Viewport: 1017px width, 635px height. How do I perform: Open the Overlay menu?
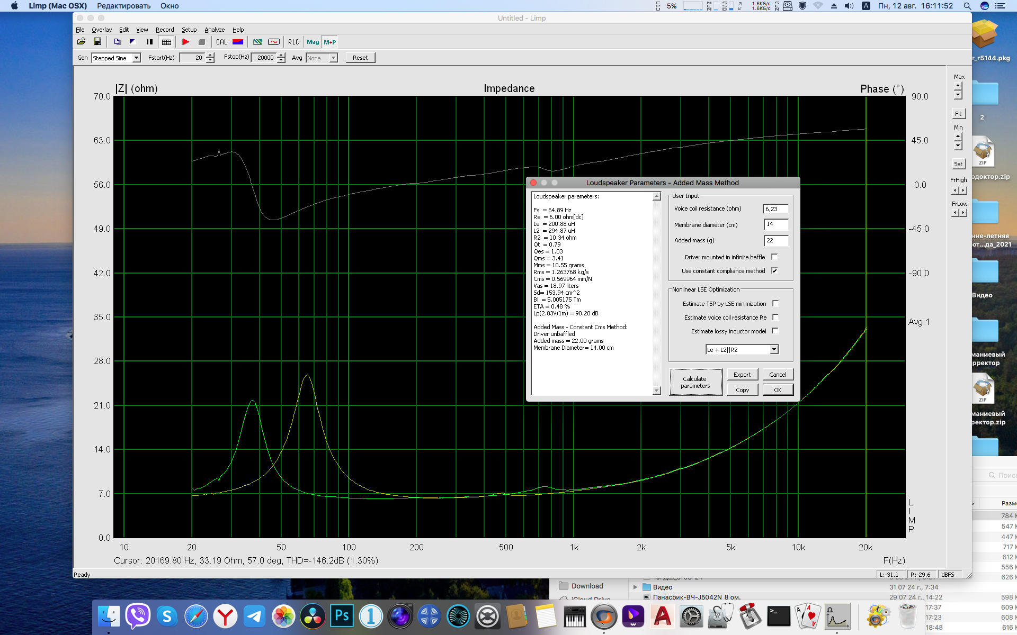tap(101, 30)
